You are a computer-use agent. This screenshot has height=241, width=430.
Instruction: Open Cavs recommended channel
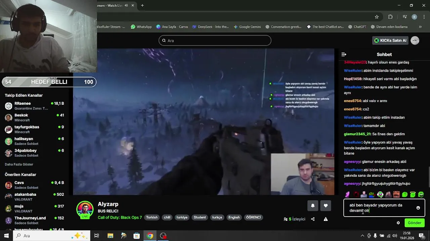click(x=34, y=185)
